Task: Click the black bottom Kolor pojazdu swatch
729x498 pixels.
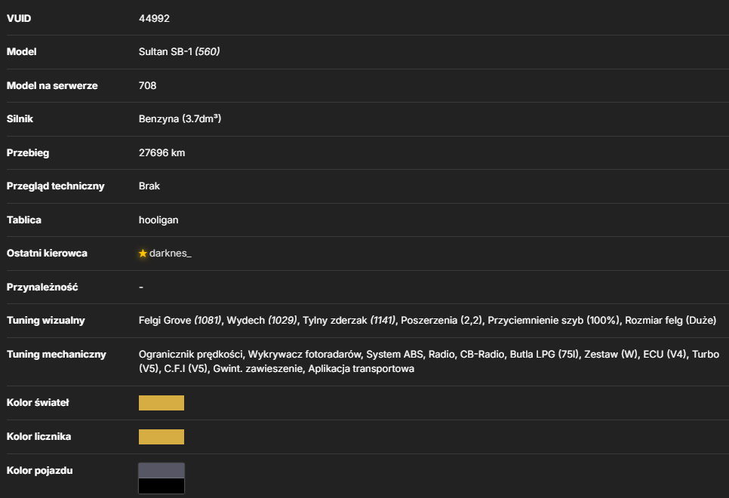Action: pyautogui.click(x=161, y=485)
